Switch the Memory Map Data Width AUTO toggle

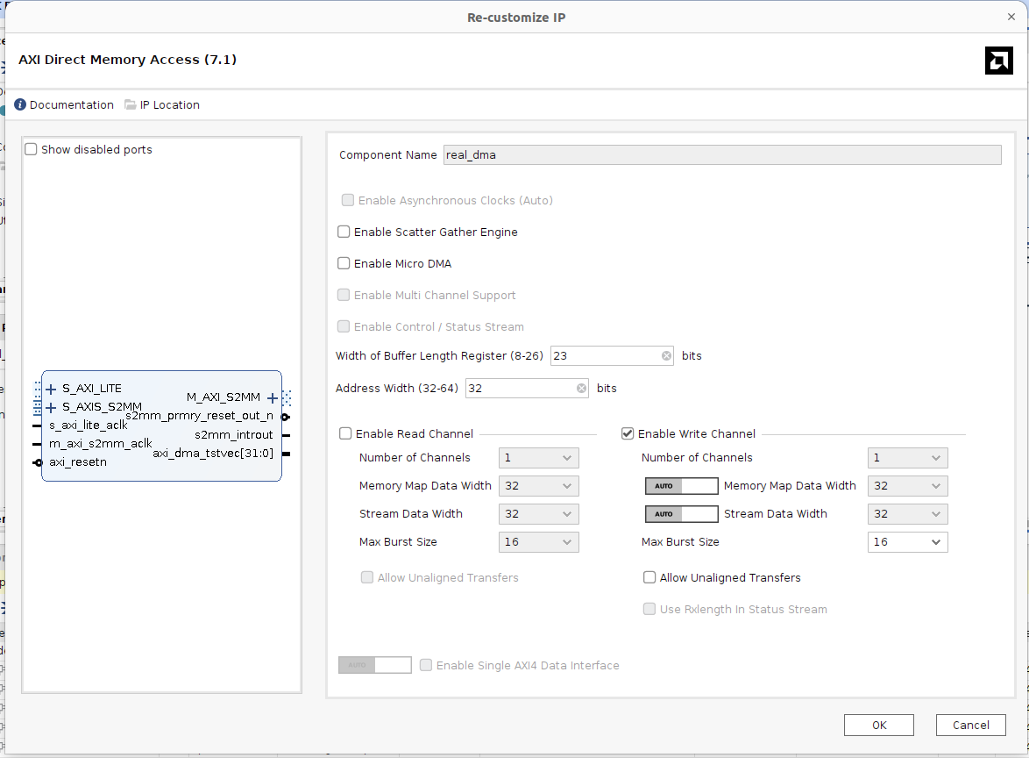(681, 486)
